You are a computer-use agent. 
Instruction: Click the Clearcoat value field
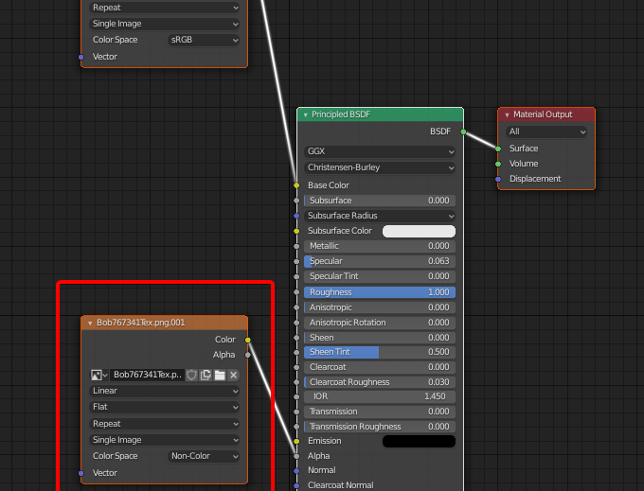point(380,367)
